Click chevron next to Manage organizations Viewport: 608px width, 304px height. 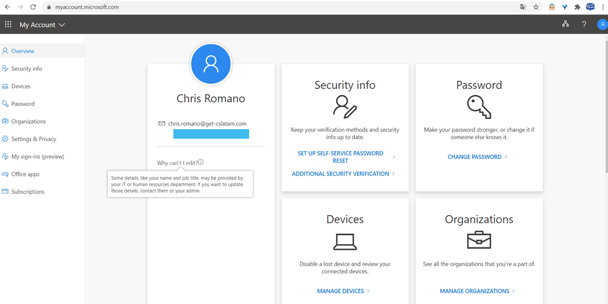(x=514, y=291)
